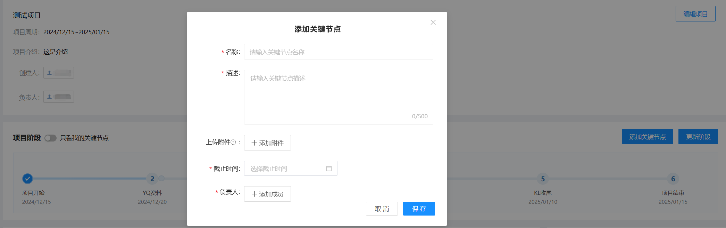Click the 编辑项目 button
Viewport: 726px width, 228px height.
click(695, 14)
